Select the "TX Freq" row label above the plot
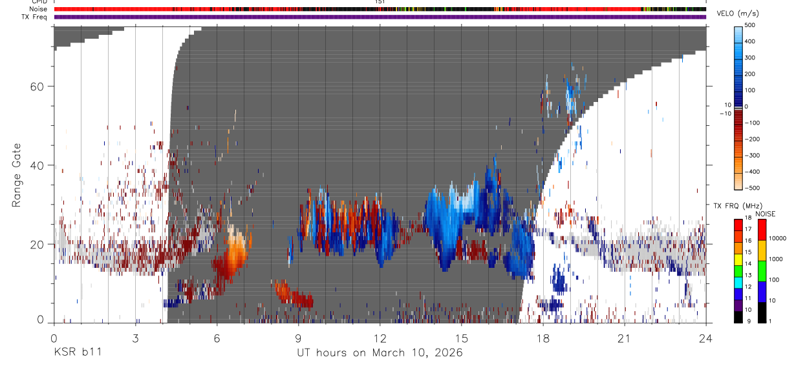Image resolution: width=794 pixels, height=366 pixels. 36,17
